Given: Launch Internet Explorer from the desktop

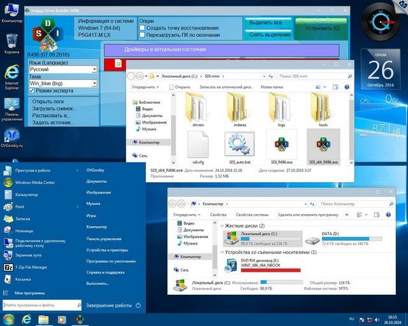Looking at the screenshot, I should (x=11, y=77).
